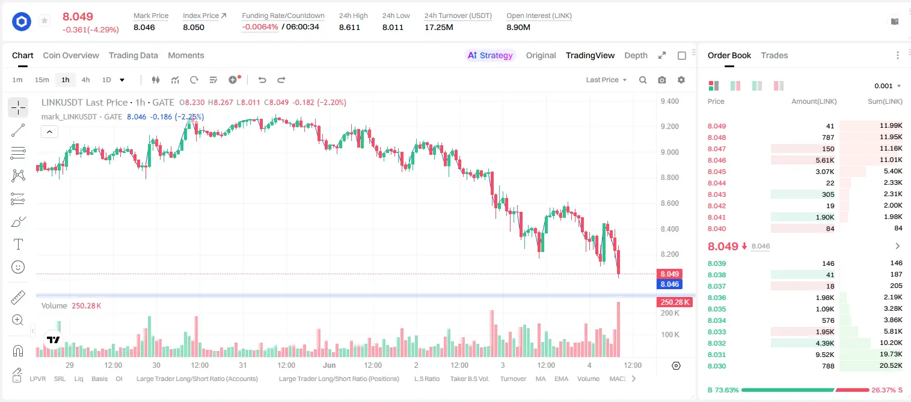Toggle the magnet snap mode
The height and width of the screenshot is (402, 911).
click(18, 350)
